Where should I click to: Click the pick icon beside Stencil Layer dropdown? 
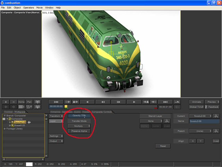[x=167, y=121]
